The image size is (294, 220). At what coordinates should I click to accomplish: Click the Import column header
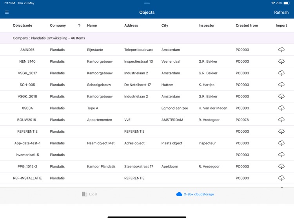click(281, 25)
